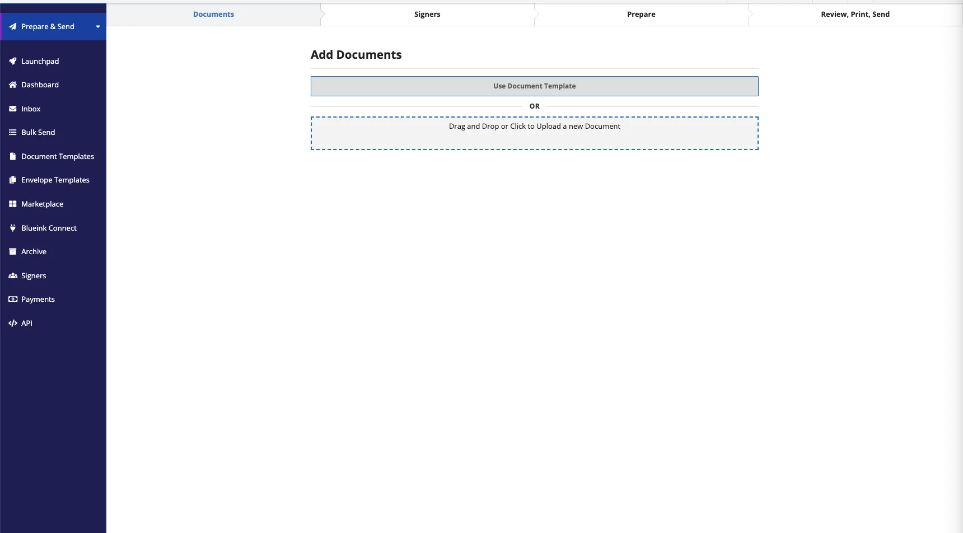Screen dimensions: 963x533
Task: Click the Prepare & Send label
Action: [48, 26]
